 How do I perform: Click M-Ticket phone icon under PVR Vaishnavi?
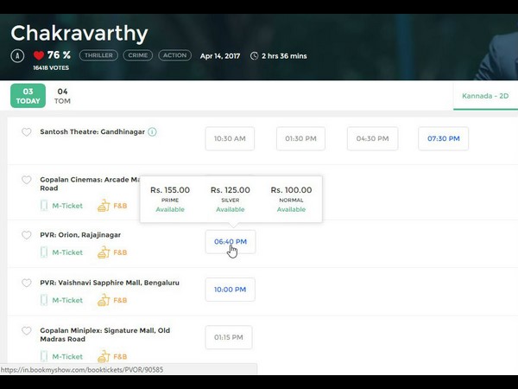point(44,300)
